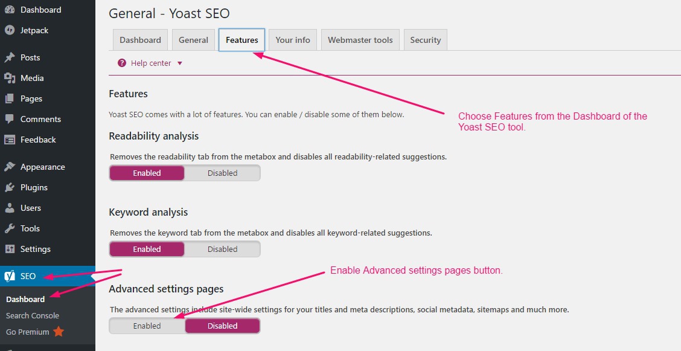Image resolution: width=681 pixels, height=351 pixels.
Task: Click the Jetpack icon in sidebar
Action: (x=10, y=30)
